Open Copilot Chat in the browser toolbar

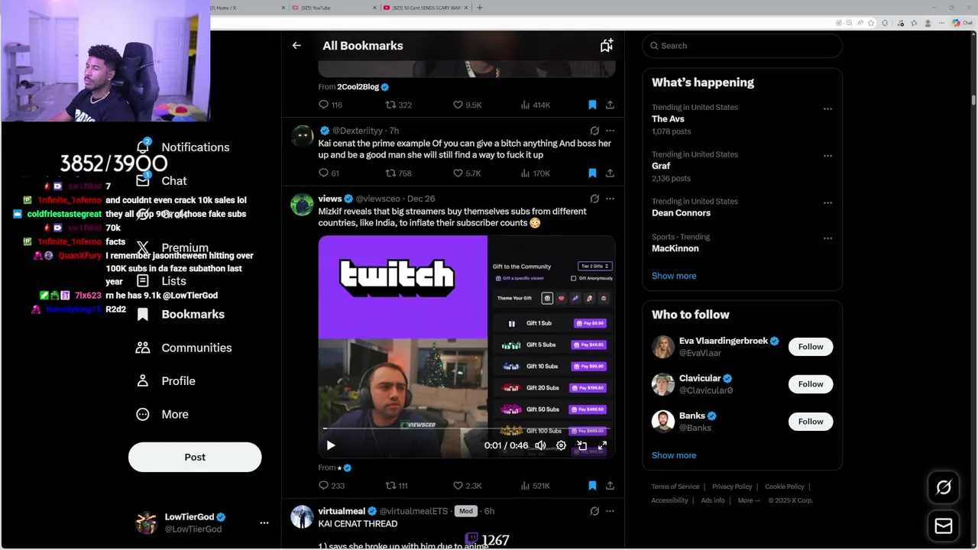point(962,23)
